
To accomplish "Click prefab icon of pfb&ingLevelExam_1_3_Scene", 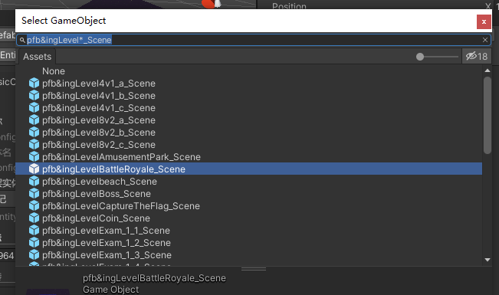I will coord(34,255).
